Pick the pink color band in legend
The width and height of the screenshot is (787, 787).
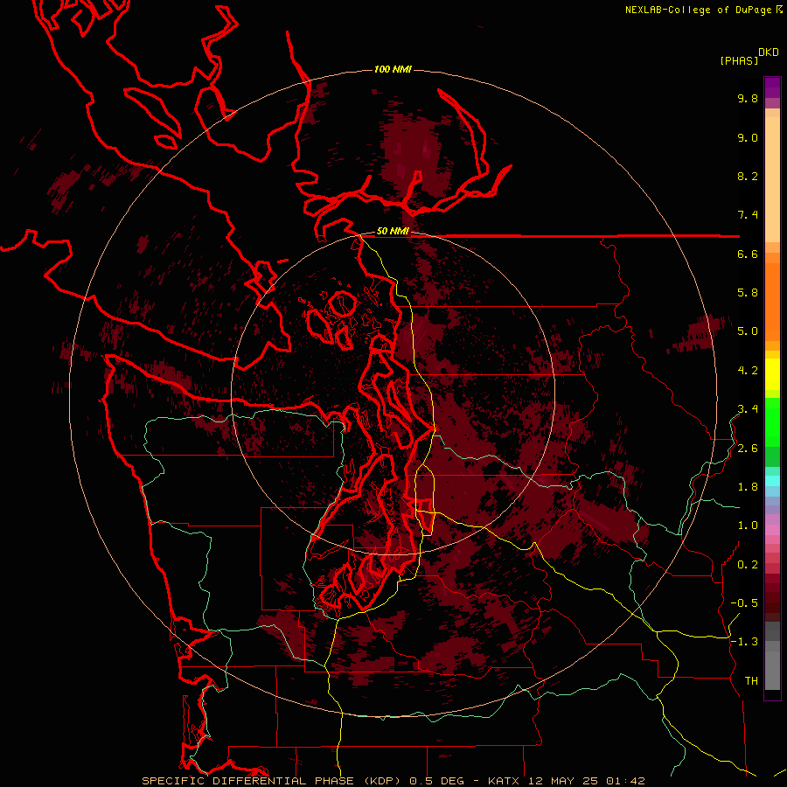(x=772, y=530)
